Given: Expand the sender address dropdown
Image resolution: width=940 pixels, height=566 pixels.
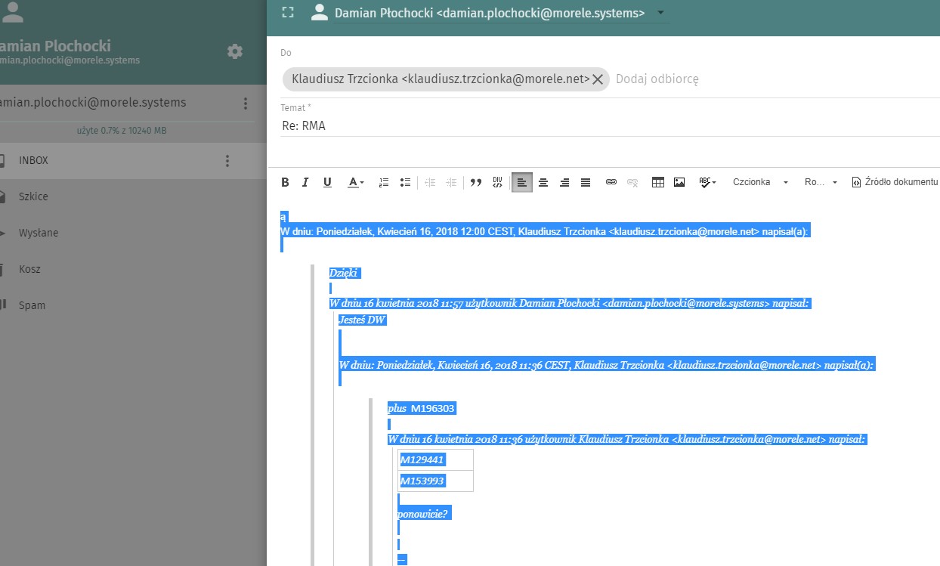Looking at the screenshot, I should [x=660, y=13].
